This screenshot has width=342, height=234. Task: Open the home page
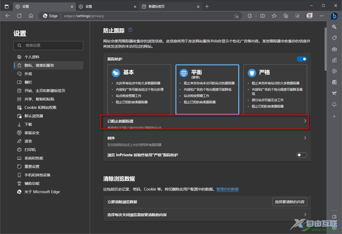(31, 16)
